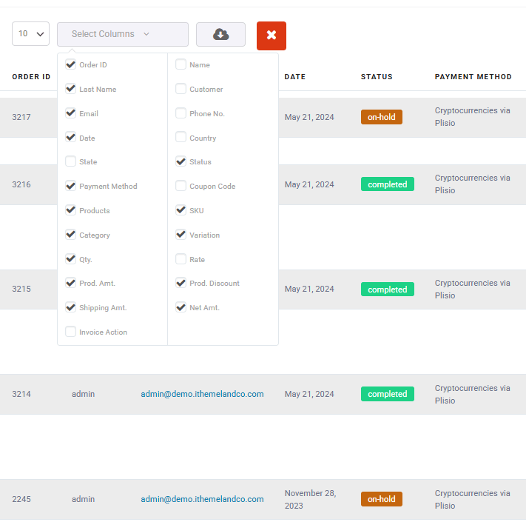Uncheck the SKU column checkbox
526x522 pixels.
[181, 210]
